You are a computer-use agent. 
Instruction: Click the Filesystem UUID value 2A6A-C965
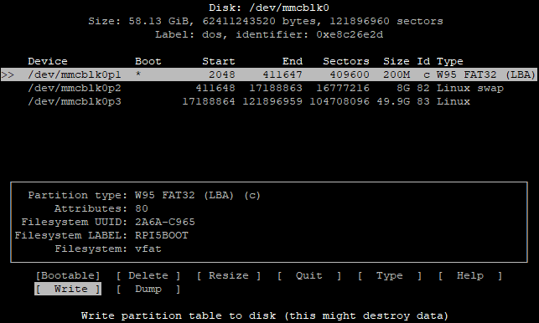tap(165, 222)
